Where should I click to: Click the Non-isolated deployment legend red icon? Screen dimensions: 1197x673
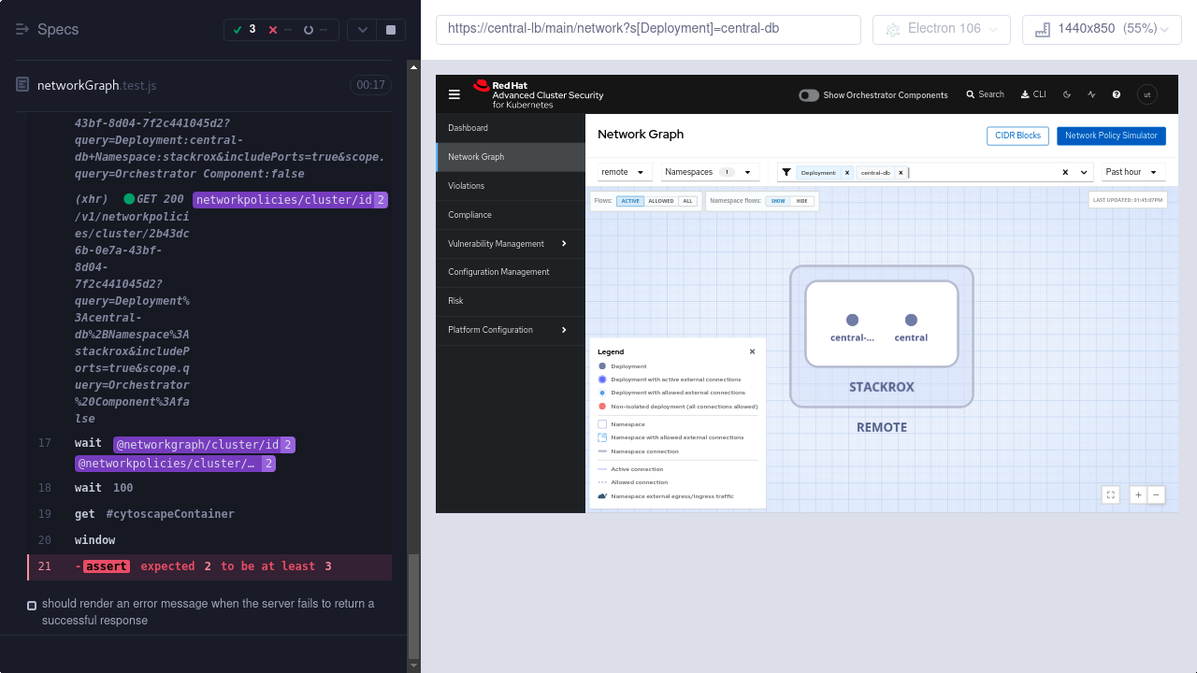click(x=602, y=407)
